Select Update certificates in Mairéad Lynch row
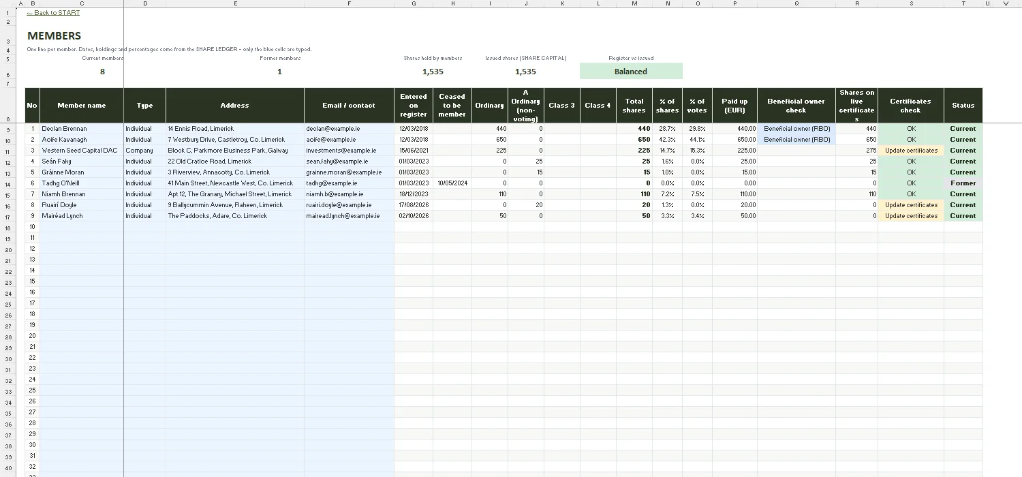1022x477 pixels. tap(911, 216)
